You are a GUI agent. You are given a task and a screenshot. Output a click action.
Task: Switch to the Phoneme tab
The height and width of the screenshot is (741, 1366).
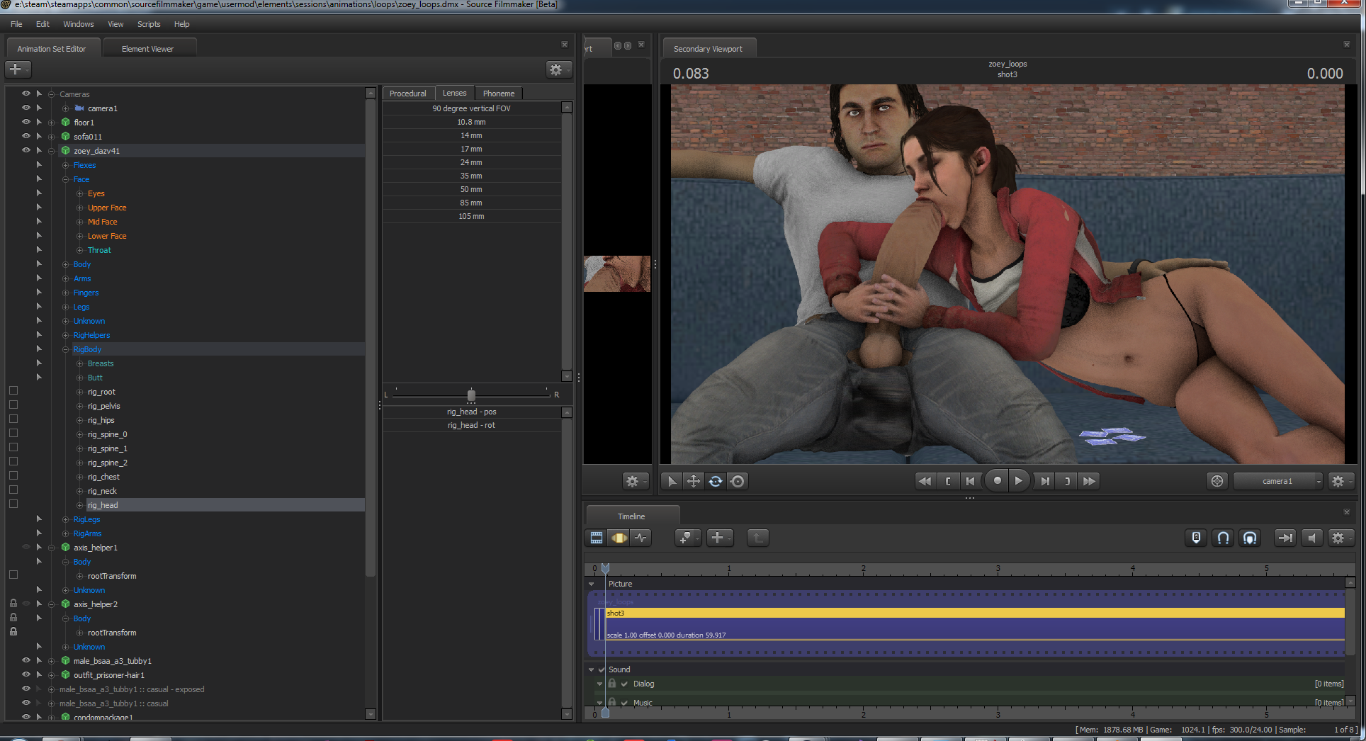[x=499, y=94]
